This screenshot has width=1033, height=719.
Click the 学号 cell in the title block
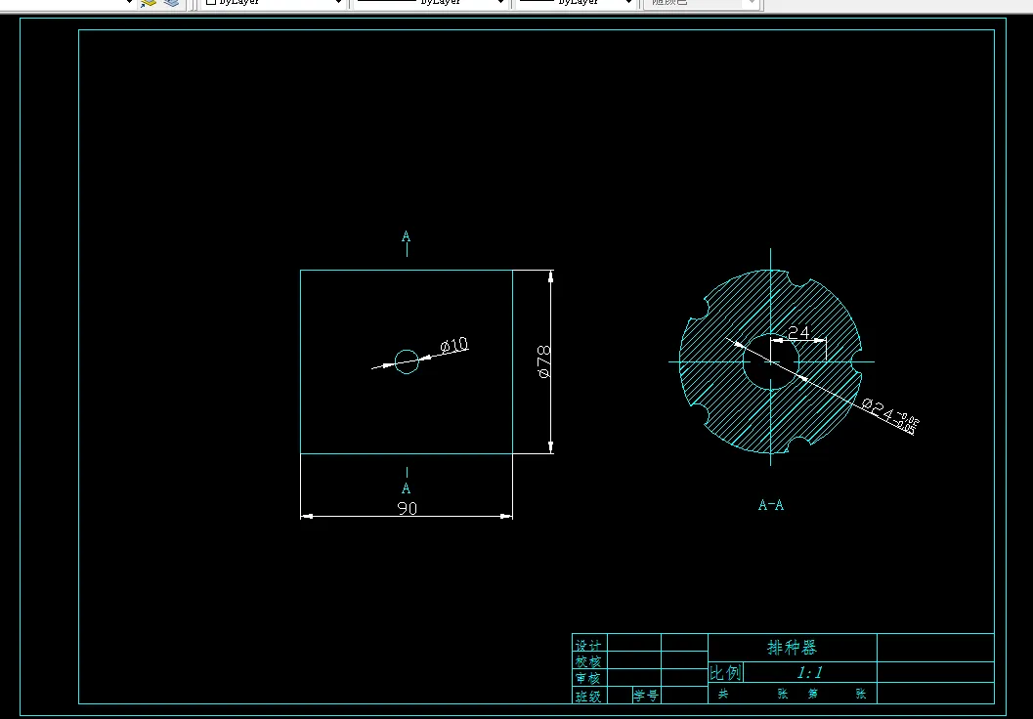click(x=646, y=696)
